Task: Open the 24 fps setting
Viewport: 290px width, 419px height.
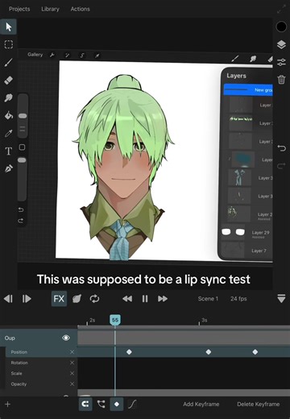Action: (x=238, y=299)
